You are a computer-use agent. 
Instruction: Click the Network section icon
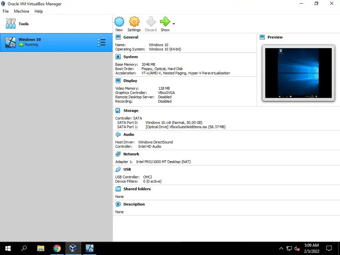[118, 154]
